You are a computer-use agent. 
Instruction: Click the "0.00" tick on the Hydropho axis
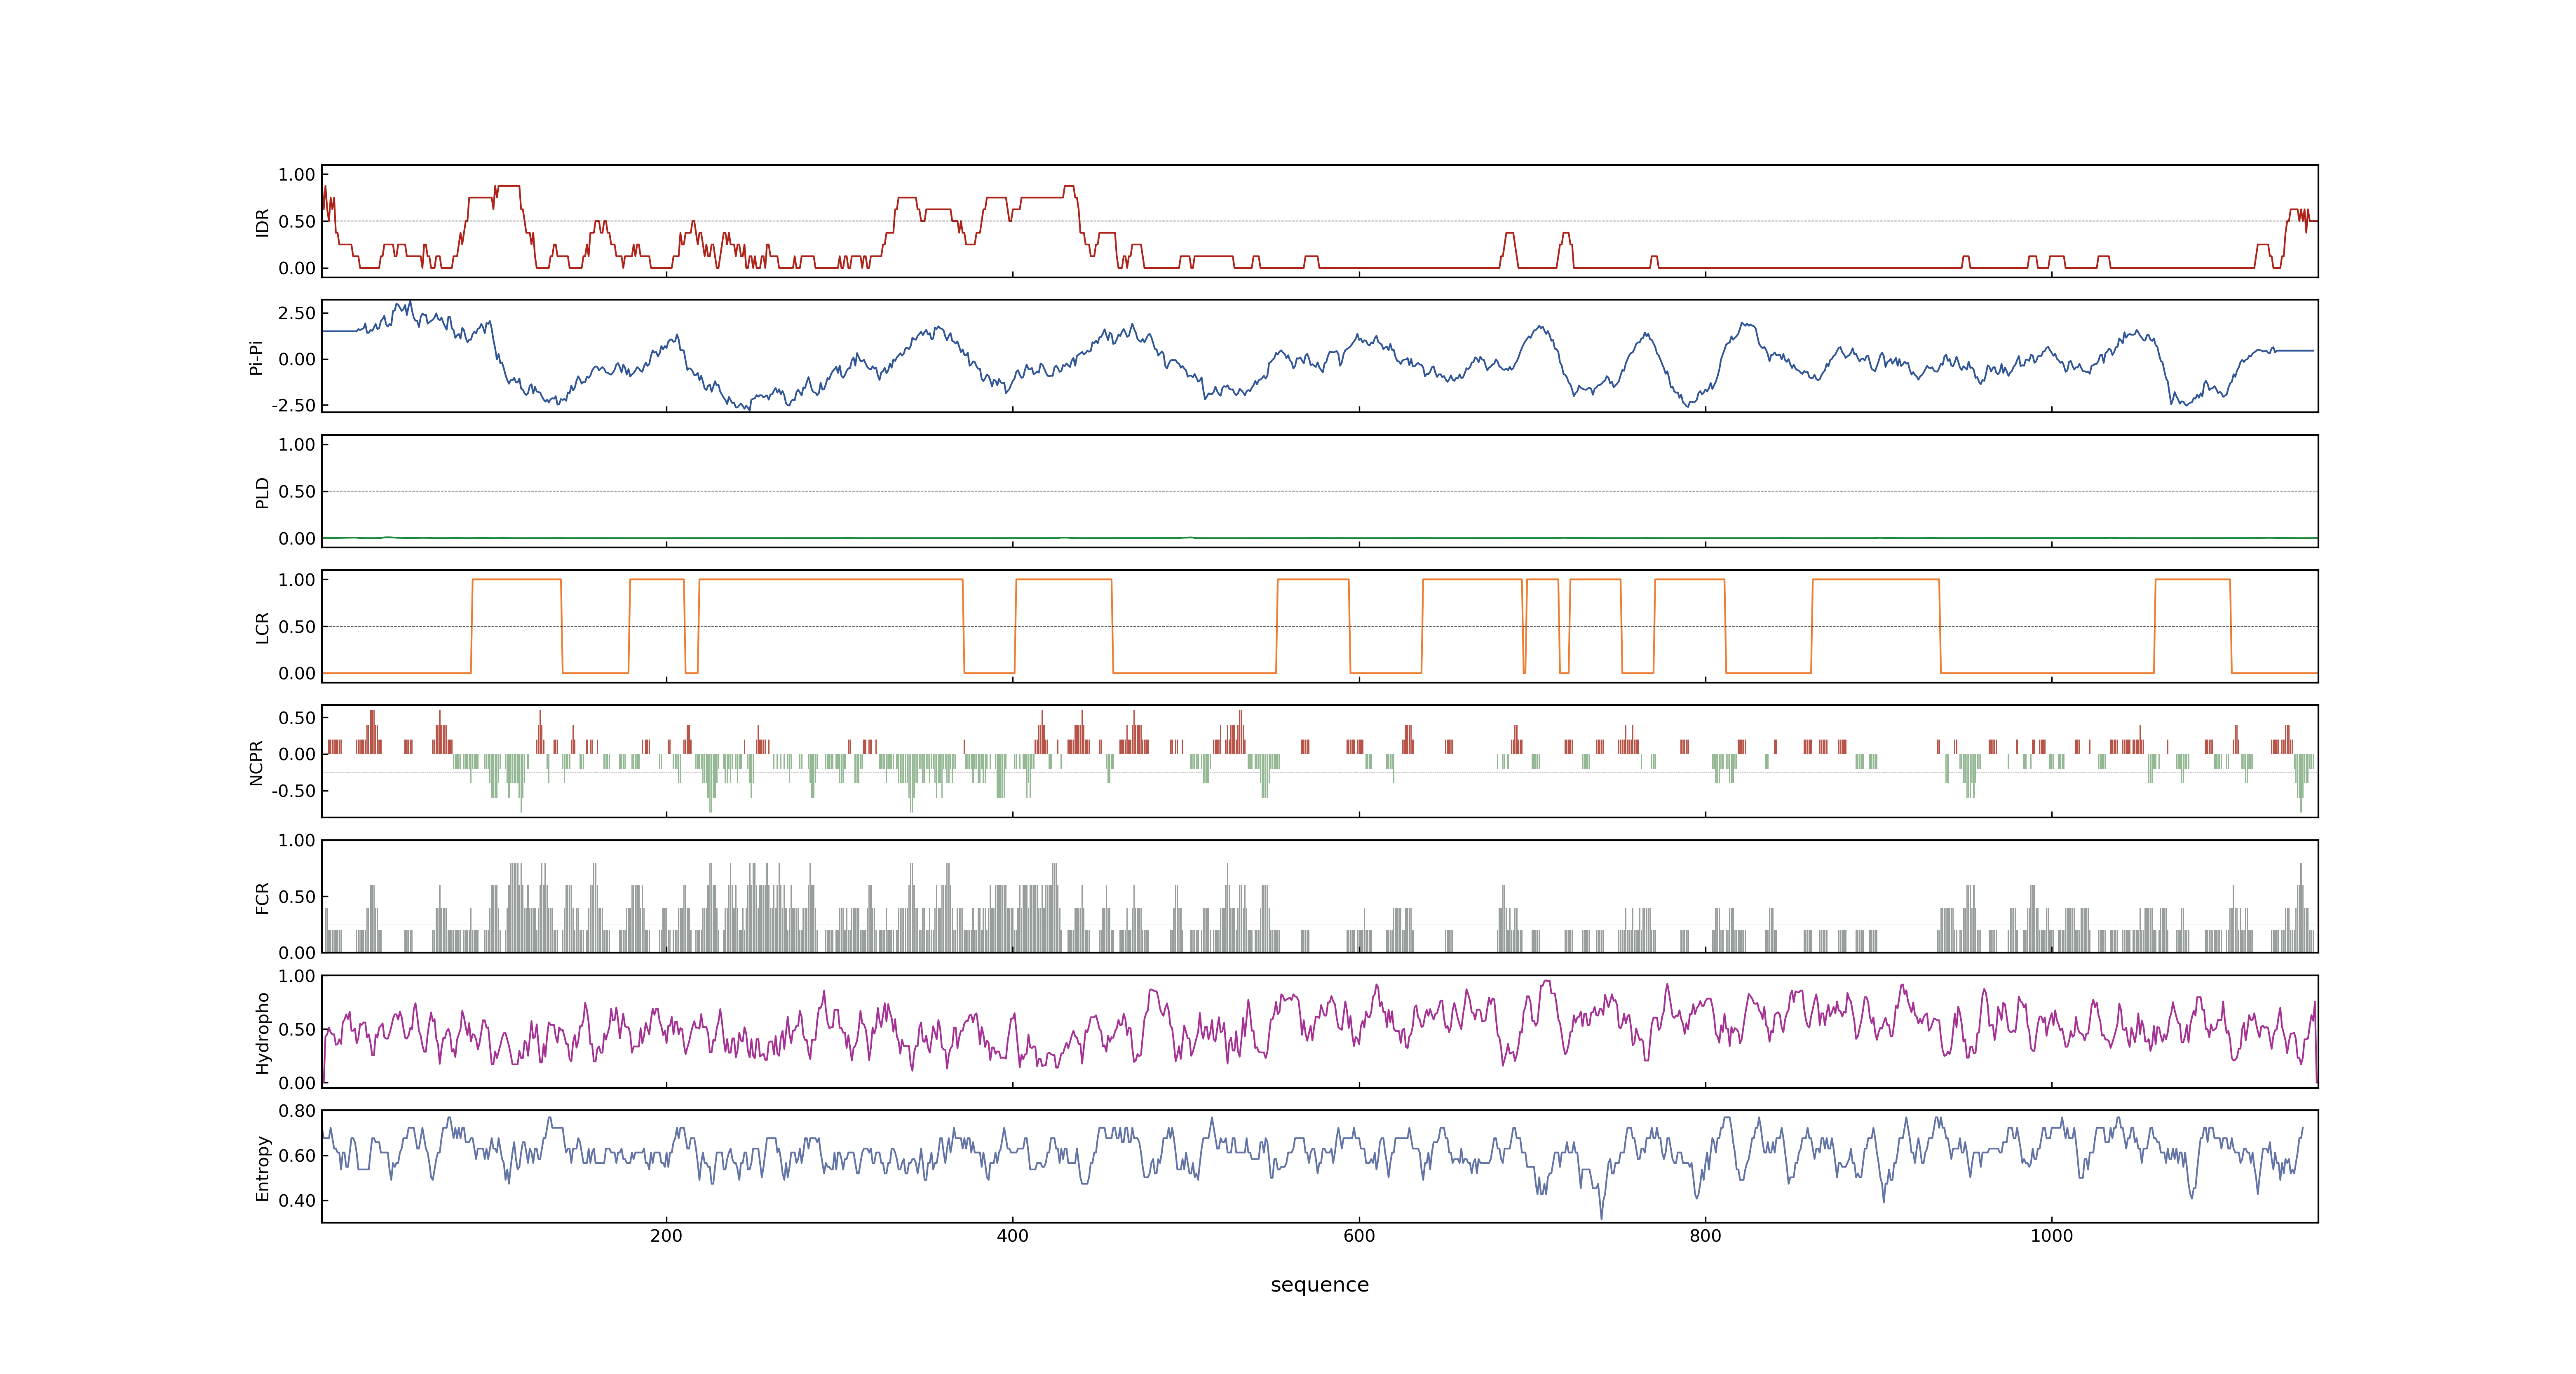point(297,1083)
